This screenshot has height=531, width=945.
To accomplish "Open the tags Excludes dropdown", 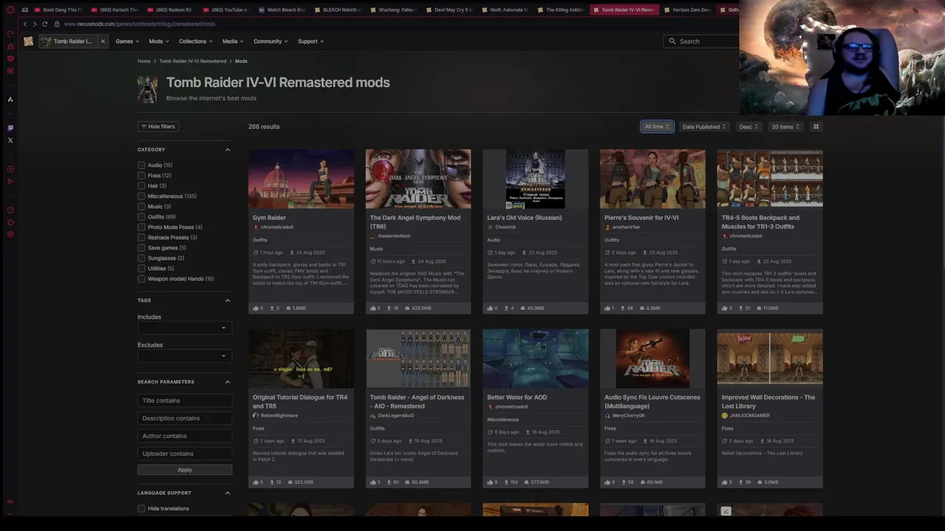I will [185, 355].
